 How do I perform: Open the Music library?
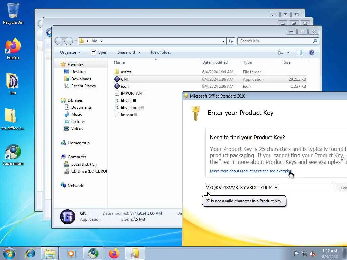76,114
